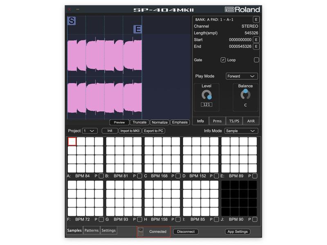Click the BPM 85 label of bank I
Viewport: 327px width, 245px height.
point(198,219)
